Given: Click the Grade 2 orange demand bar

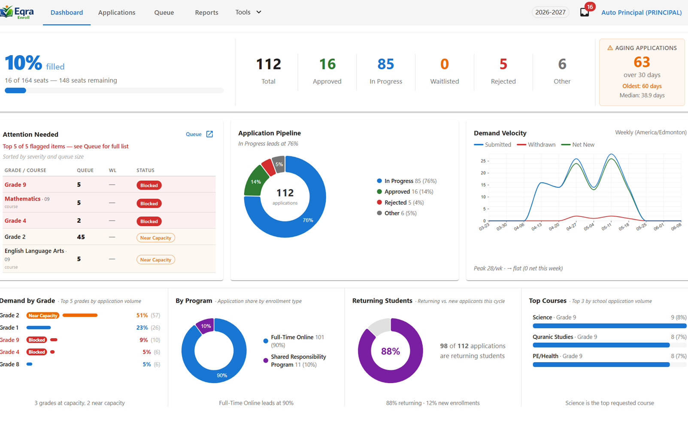Looking at the screenshot, I should click(80, 315).
